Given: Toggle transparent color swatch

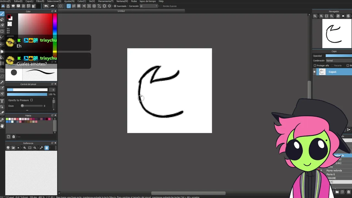Looking at the screenshot, I should click(10, 24).
